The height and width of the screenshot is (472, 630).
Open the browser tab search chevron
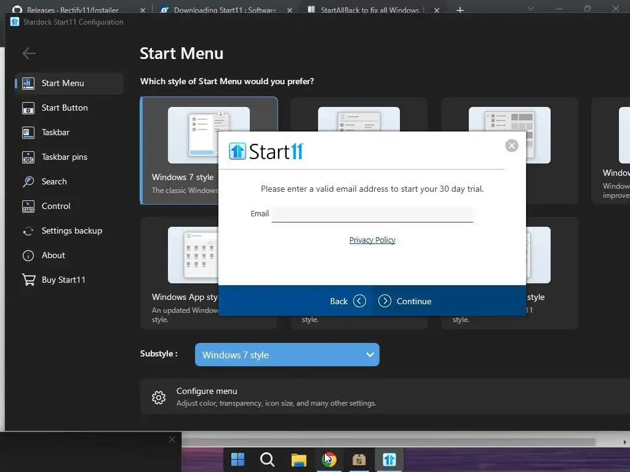(531, 9)
